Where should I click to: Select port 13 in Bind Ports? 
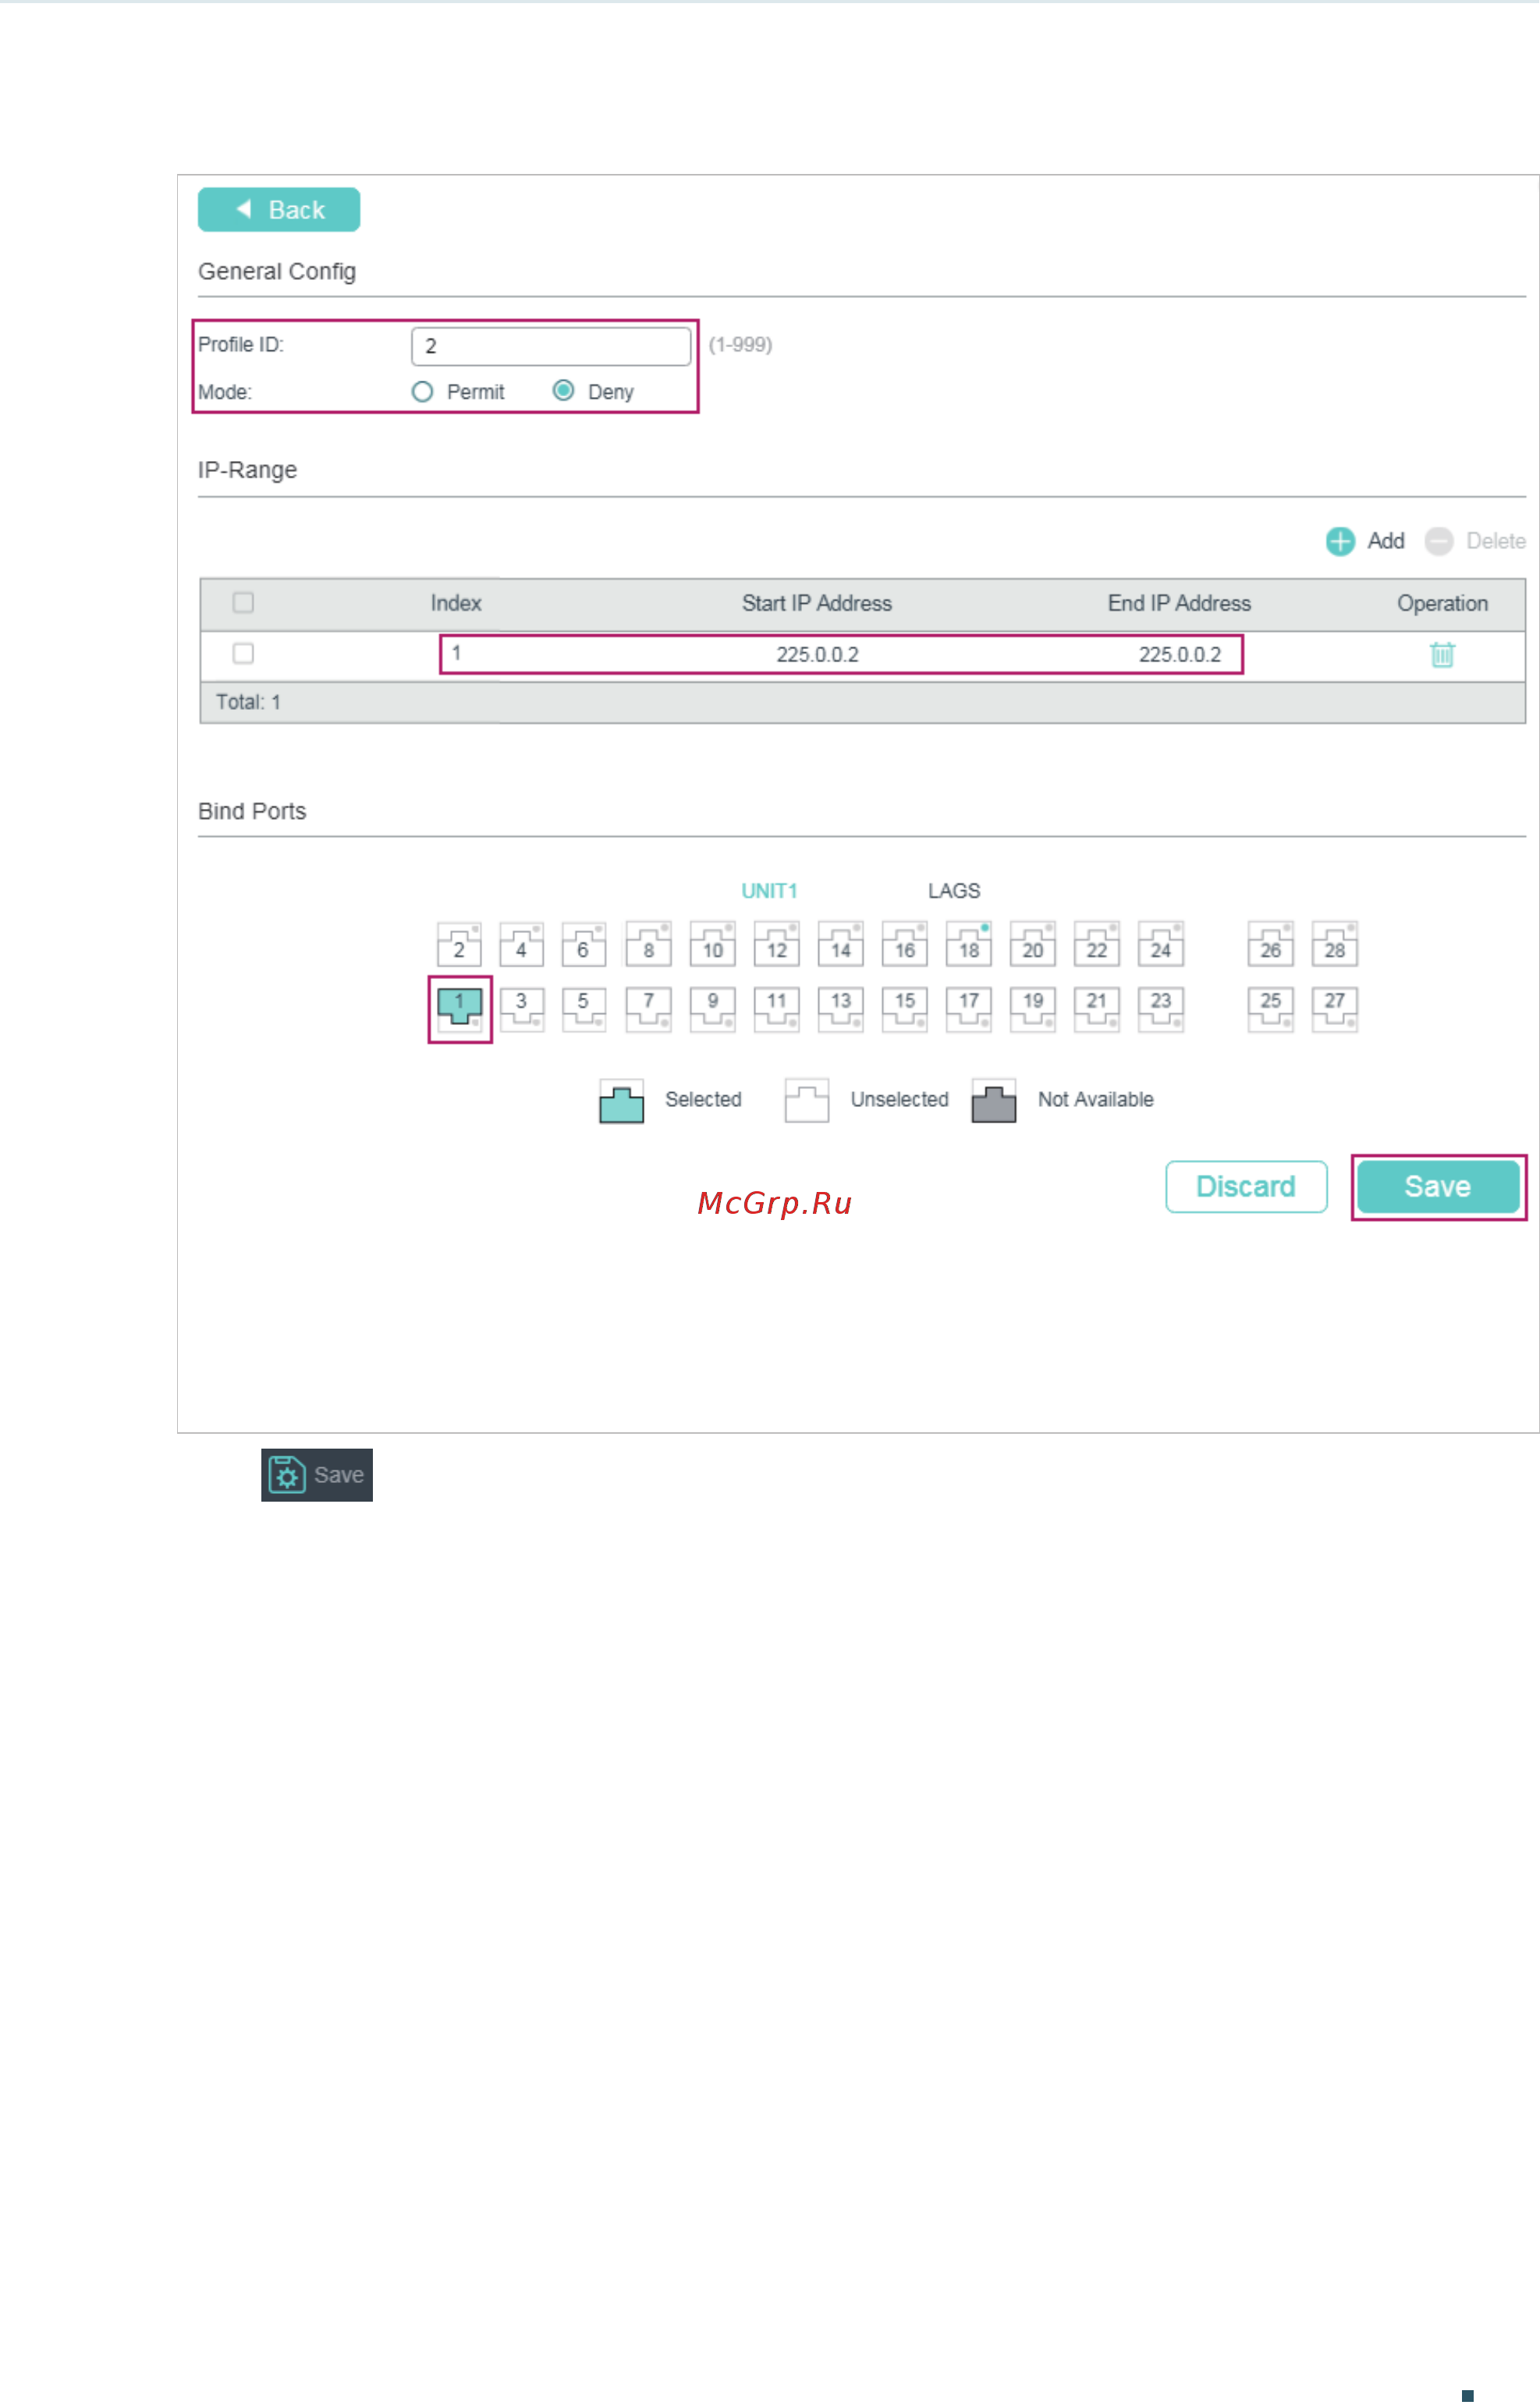tap(841, 1009)
